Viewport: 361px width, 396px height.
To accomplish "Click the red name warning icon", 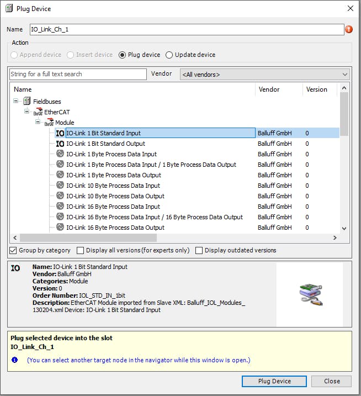I will [349, 29].
